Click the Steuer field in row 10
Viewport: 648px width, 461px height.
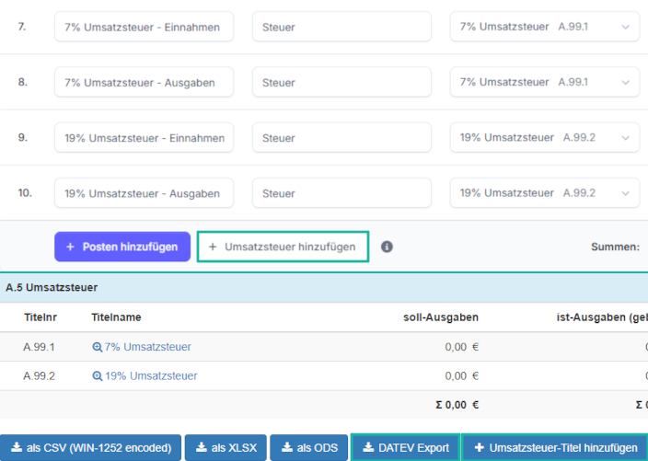click(341, 193)
